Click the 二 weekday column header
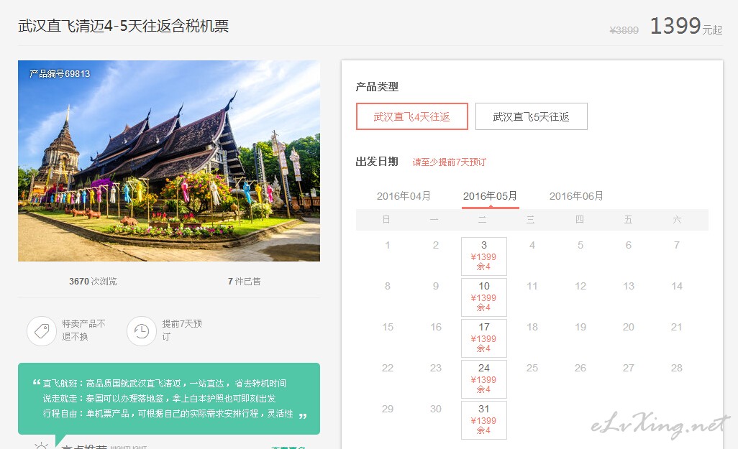The height and width of the screenshot is (449, 738). click(x=483, y=220)
